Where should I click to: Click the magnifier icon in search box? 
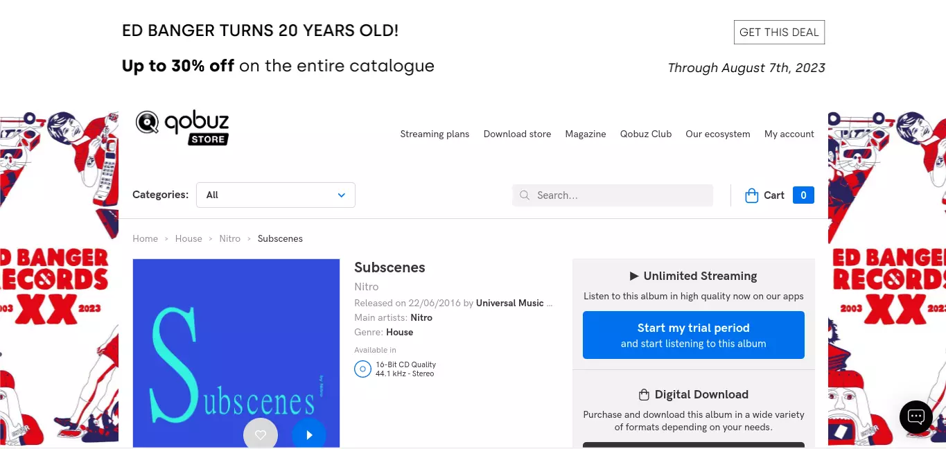[525, 195]
